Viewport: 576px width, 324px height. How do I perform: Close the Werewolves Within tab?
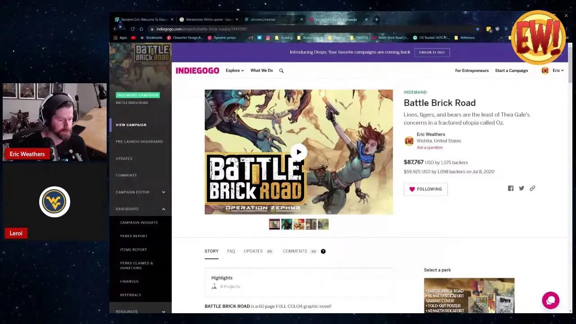[237, 19]
